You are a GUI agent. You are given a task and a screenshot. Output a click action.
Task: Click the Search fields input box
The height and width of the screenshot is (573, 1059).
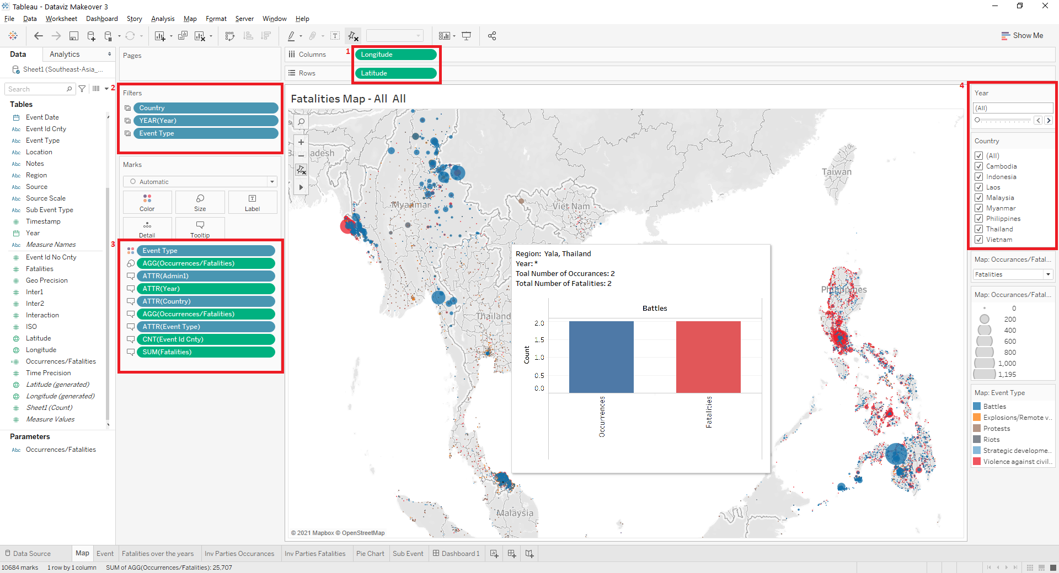(x=36, y=89)
